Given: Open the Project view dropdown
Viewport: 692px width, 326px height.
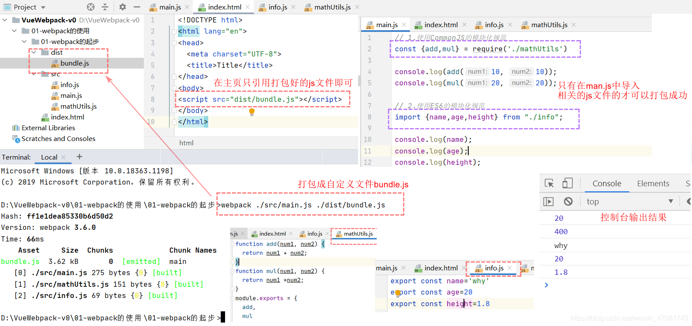Looking at the screenshot, I should pyautogui.click(x=43, y=7).
